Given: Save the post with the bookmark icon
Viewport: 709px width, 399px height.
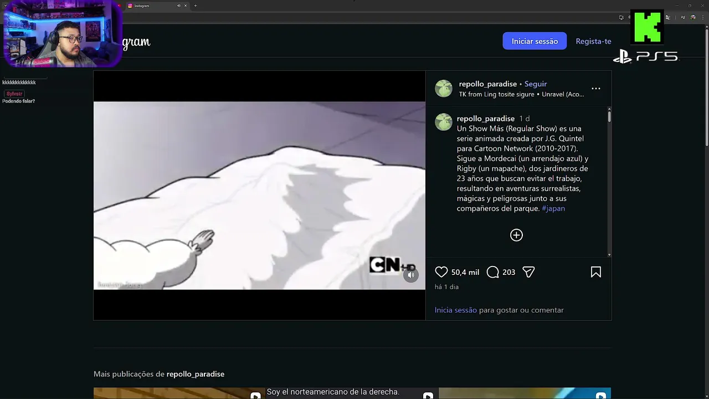Looking at the screenshot, I should coord(596,272).
